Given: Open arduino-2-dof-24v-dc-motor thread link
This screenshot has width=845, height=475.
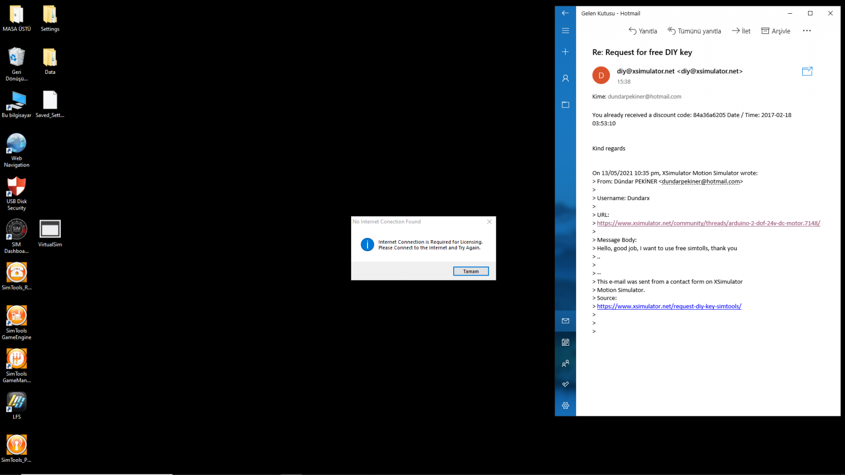Looking at the screenshot, I should pyautogui.click(x=708, y=223).
